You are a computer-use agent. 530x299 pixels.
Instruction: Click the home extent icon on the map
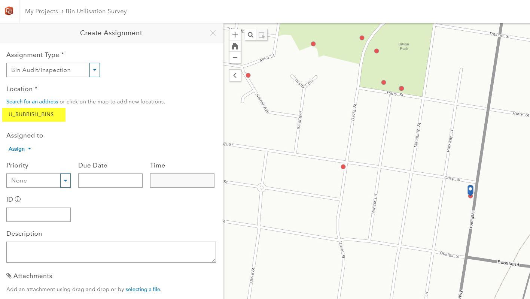click(x=235, y=46)
